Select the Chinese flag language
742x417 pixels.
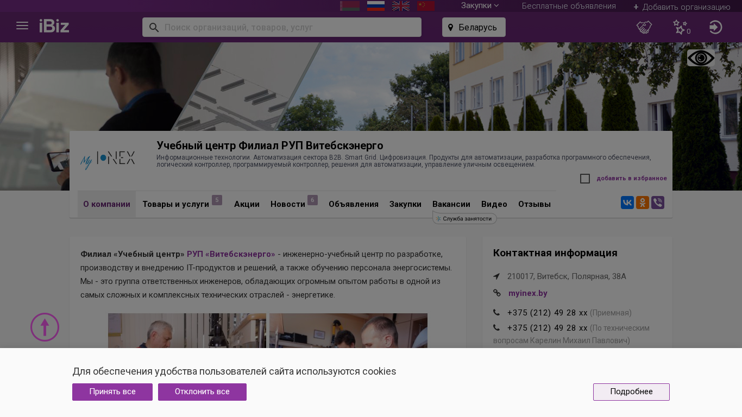click(x=426, y=6)
